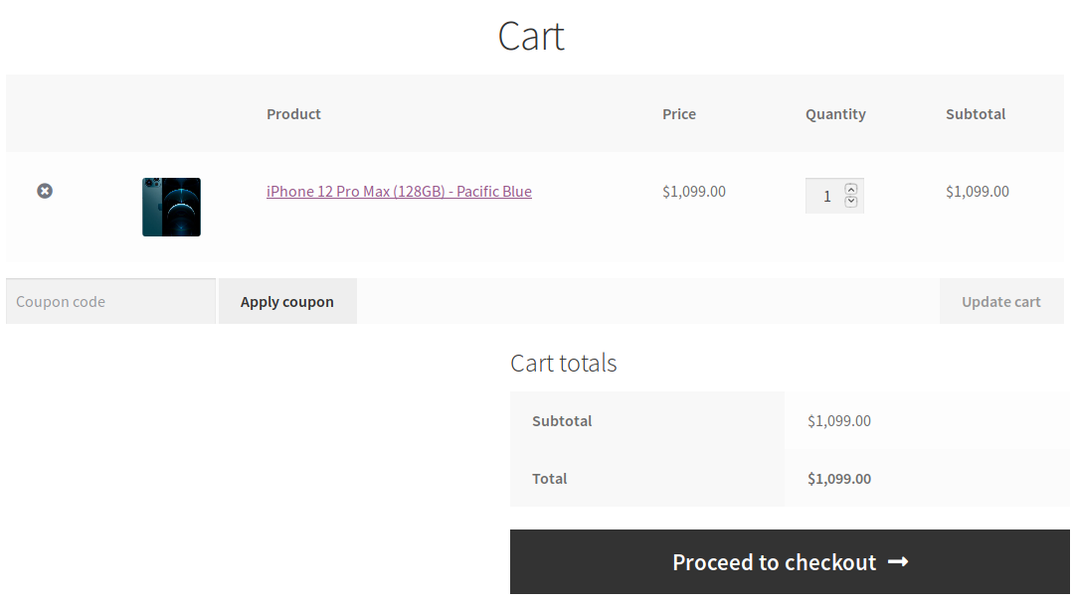The image size is (1074, 604).
Task: Click the iPhone product thumbnail image
Action: click(x=171, y=208)
